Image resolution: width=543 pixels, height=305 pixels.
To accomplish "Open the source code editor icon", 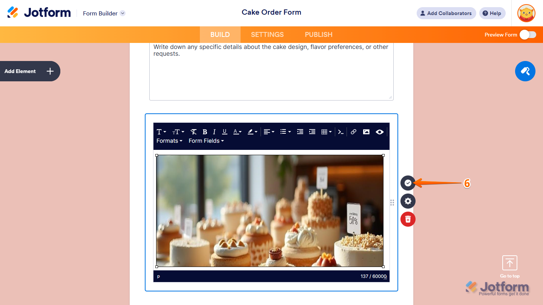I will tap(340, 132).
